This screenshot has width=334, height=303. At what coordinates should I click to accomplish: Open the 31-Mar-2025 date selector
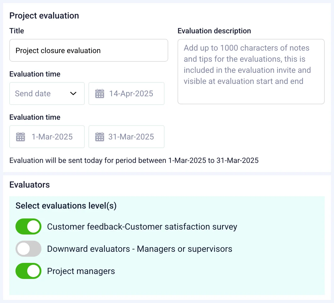pyautogui.click(x=126, y=137)
